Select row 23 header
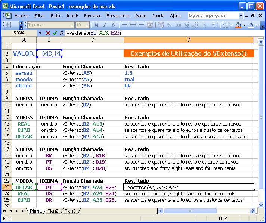The width and height of the screenshot is (266, 223). coord(7,187)
